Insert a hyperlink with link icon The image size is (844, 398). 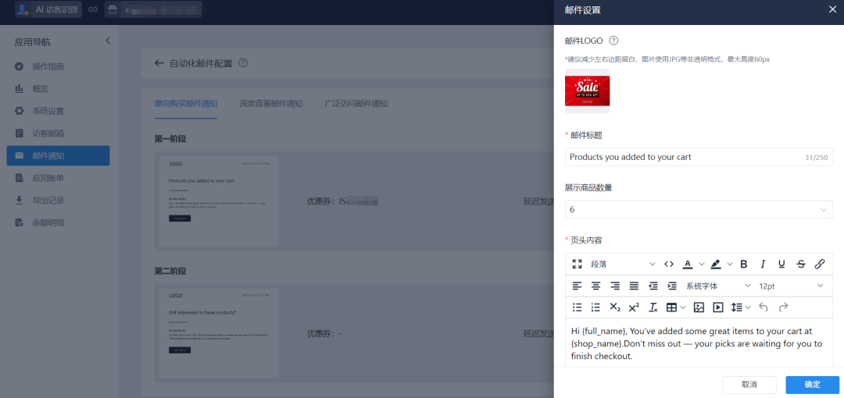pos(820,264)
